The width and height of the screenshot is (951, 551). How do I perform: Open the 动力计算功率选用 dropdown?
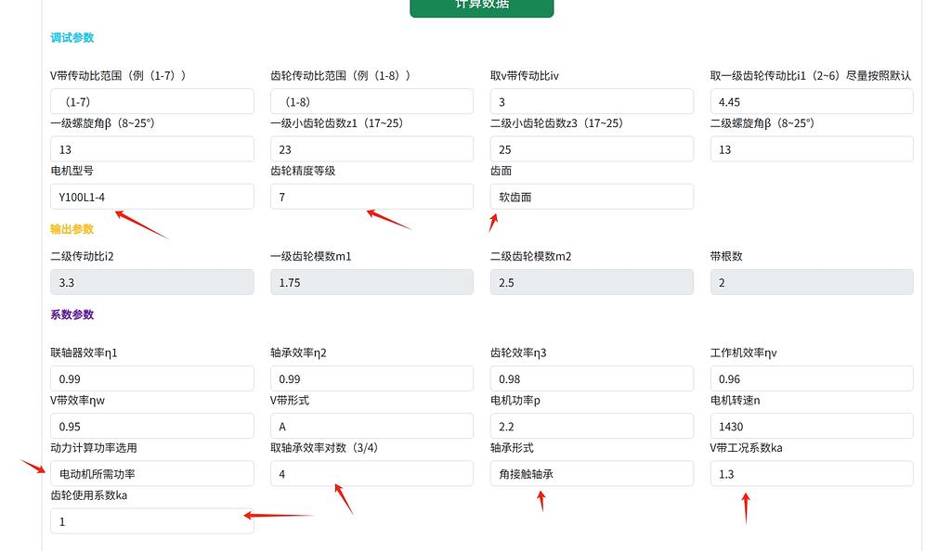point(151,474)
